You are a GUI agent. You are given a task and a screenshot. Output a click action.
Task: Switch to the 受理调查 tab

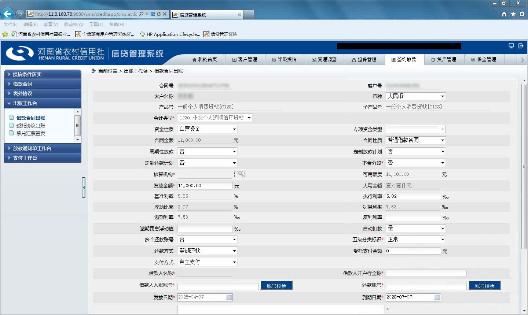(x=324, y=60)
